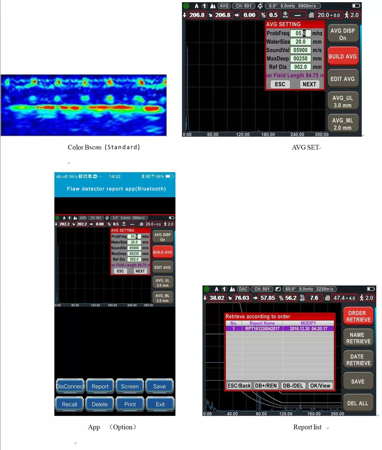Select NAME RETRIEVE on the Report list screen
The image size is (382, 450).
(358, 338)
